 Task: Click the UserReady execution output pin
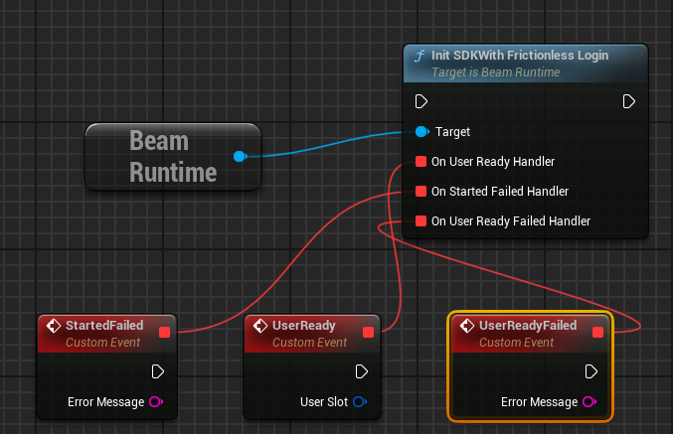point(362,371)
